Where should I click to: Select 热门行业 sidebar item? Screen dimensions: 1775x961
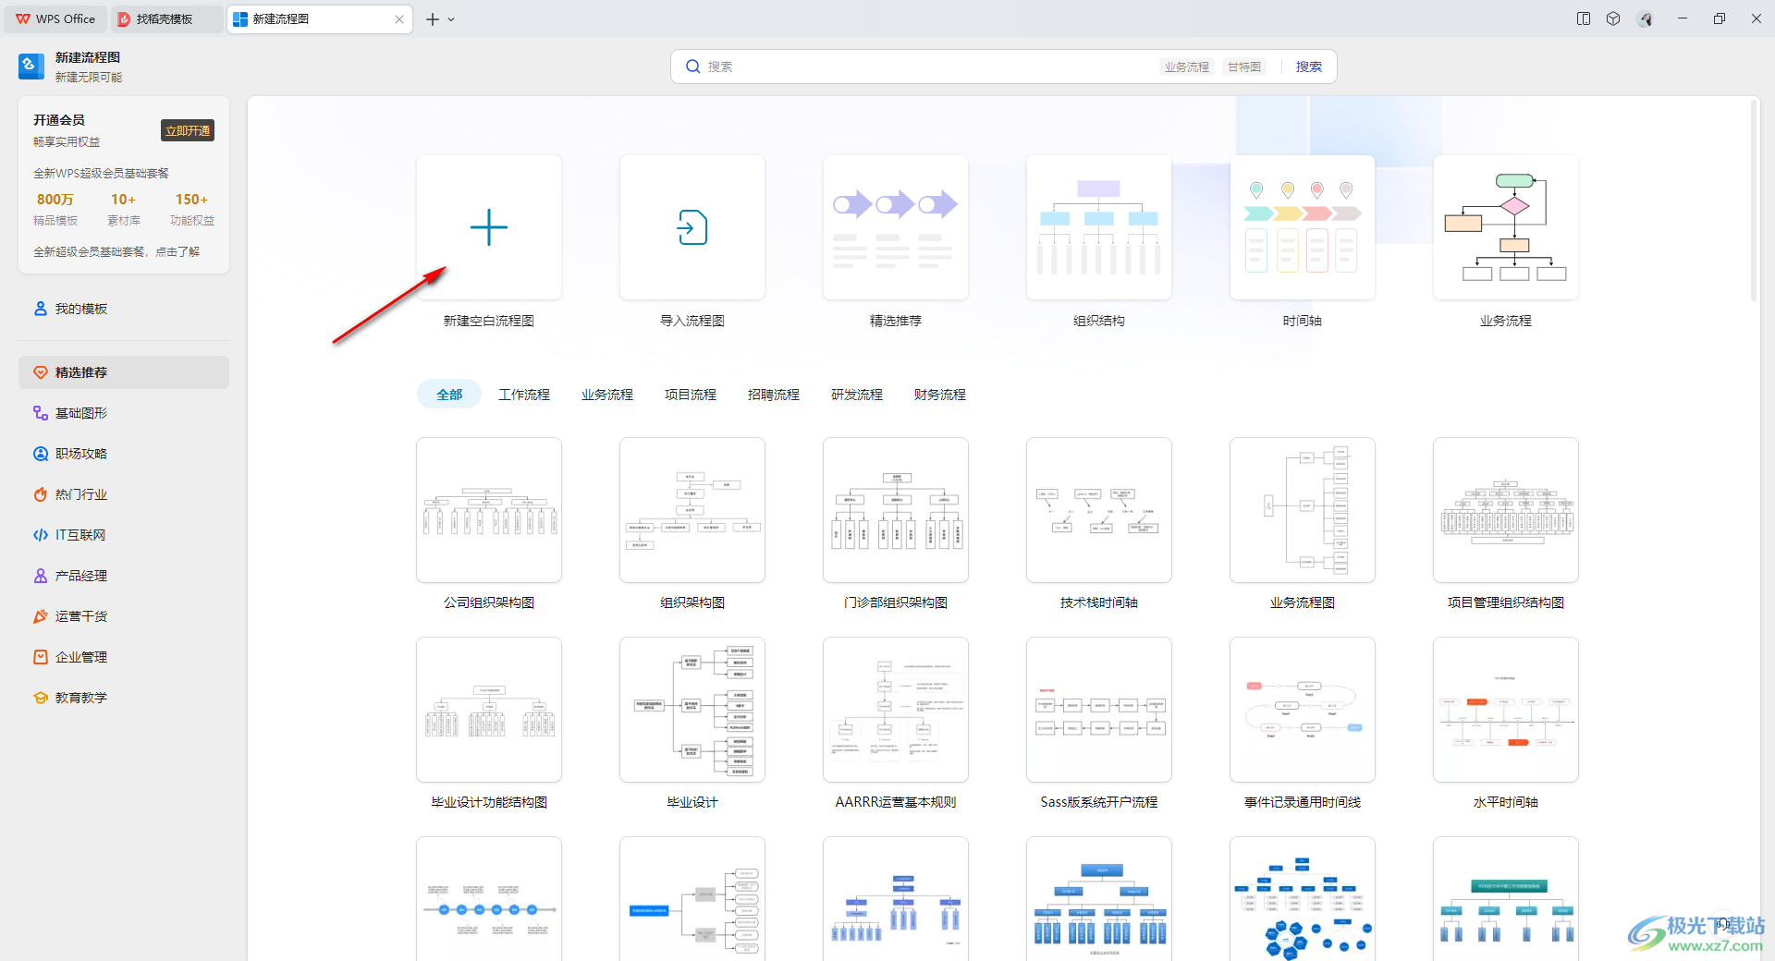click(x=124, y=494)
